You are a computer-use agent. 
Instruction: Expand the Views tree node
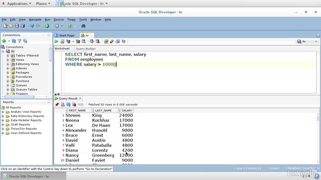click(x=8, y=60)
